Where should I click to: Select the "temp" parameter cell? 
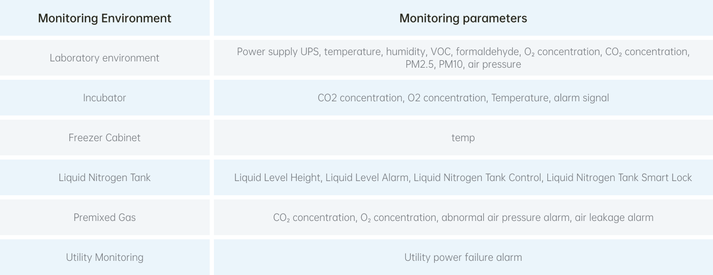pyautogui.click(x=463, y=137)
